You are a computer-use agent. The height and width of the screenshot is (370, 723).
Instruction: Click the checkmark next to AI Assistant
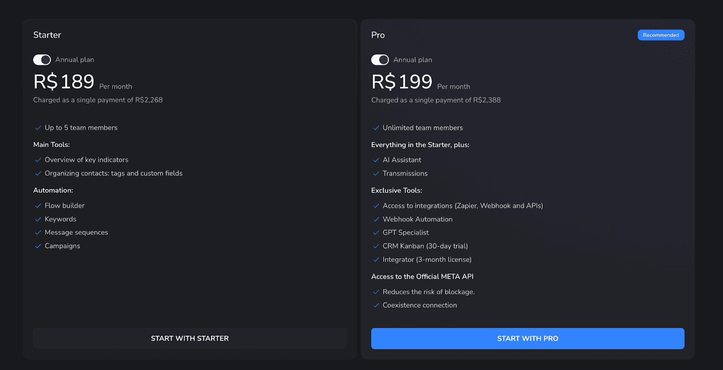click(x=376, y=160)
